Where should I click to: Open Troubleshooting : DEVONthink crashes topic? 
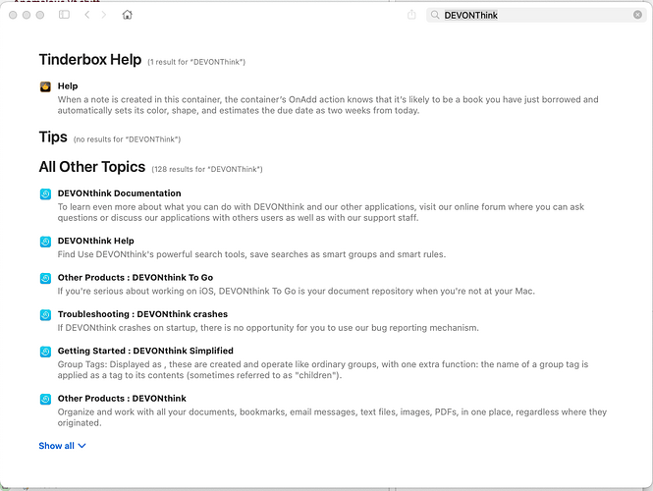coord(136,314)
